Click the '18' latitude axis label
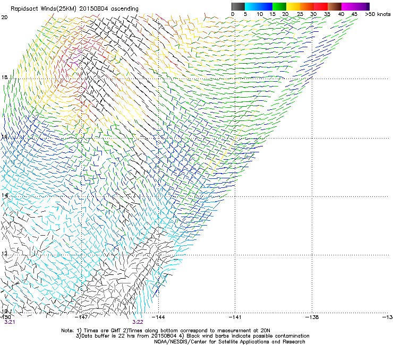Screen dimensions: 393x345 click(4, 77)
